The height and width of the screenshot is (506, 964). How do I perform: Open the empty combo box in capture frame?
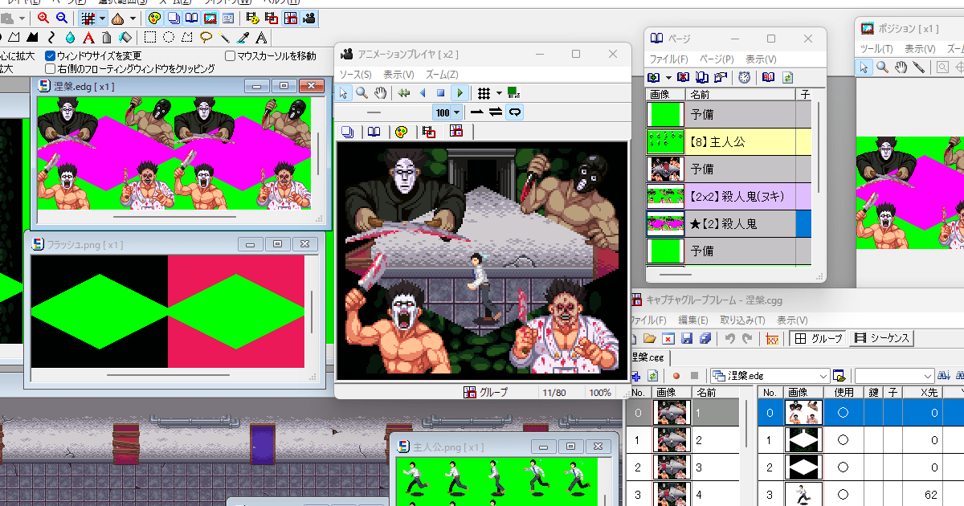[894, 376]
